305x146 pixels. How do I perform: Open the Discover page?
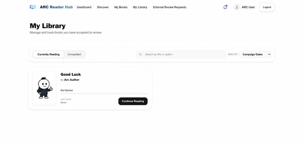[x=103, y=7]
